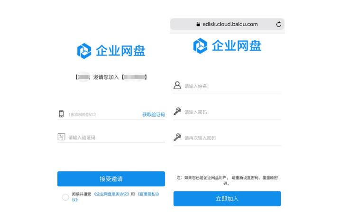Click 企业网盘 logo on invitation page
This screenshot has height=217, width=339.
point(111,51)
